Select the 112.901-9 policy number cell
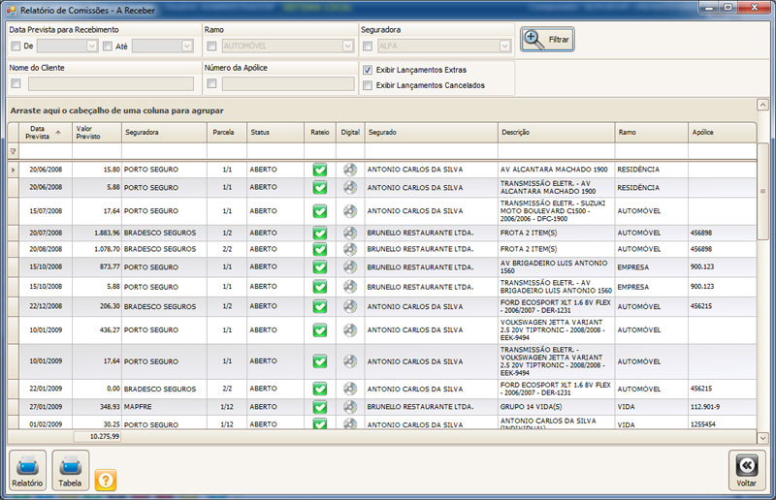The image size is (776, 500). [x=723, y=407]
